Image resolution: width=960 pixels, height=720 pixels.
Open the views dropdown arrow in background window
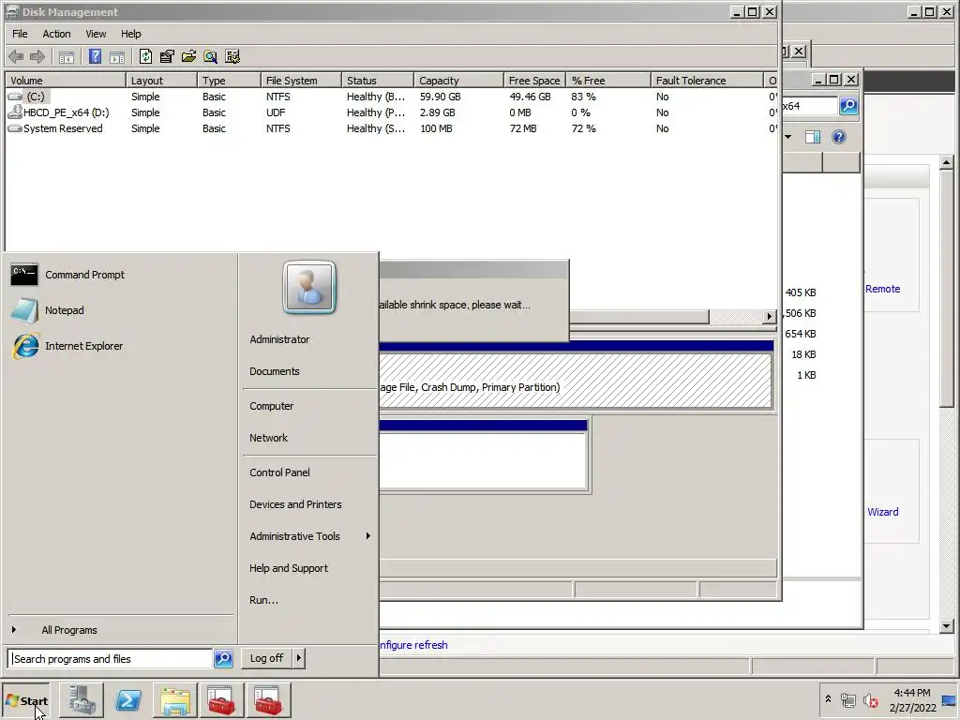[787, 137]
